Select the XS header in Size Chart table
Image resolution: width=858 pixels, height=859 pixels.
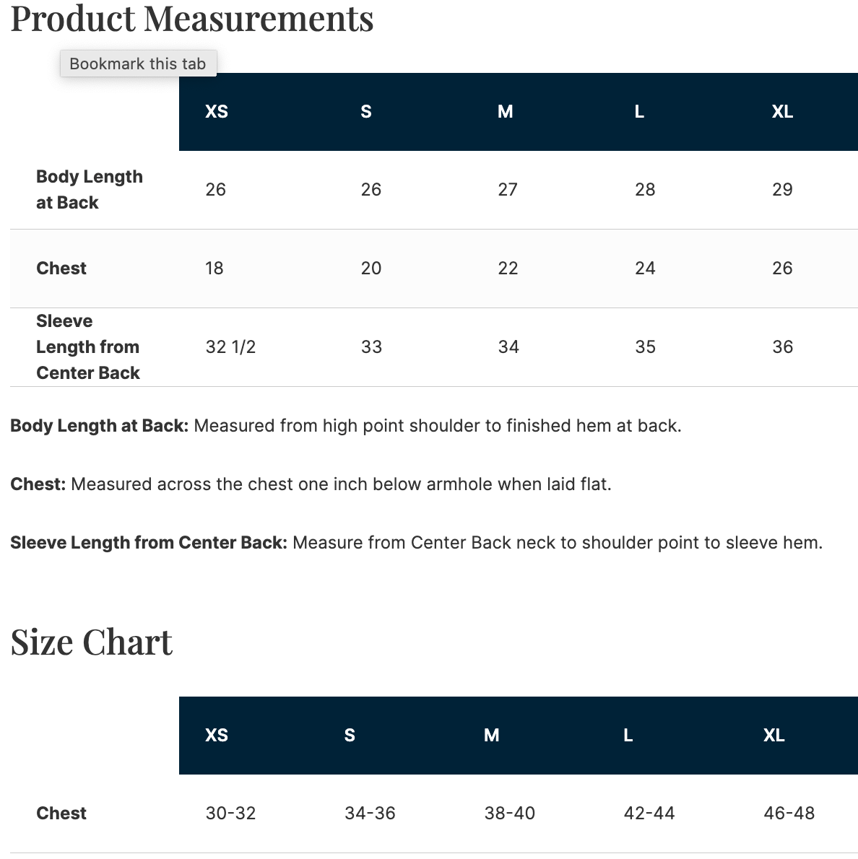(x=217, y=735)
